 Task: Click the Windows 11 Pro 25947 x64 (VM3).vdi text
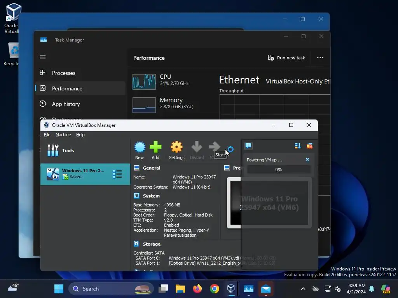tap(204, 258)
